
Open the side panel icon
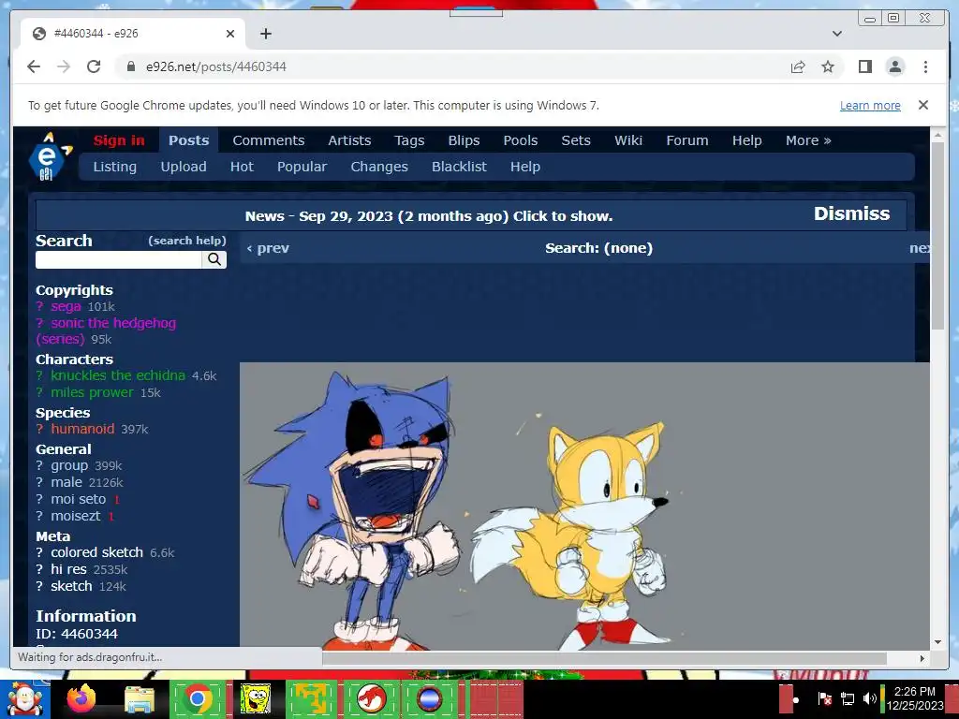864,66
